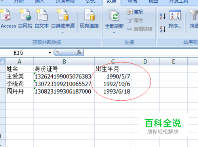Open 连接 connections button
The image size is (198, 147).
click(135, 12)
